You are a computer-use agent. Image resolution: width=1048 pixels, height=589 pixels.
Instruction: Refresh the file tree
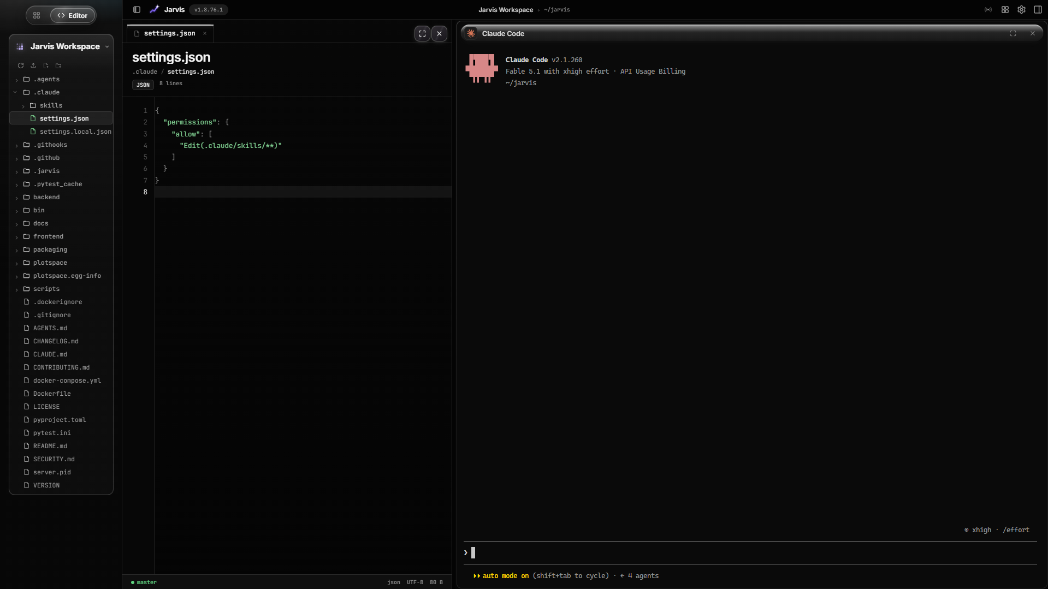(x=21, y=66)
